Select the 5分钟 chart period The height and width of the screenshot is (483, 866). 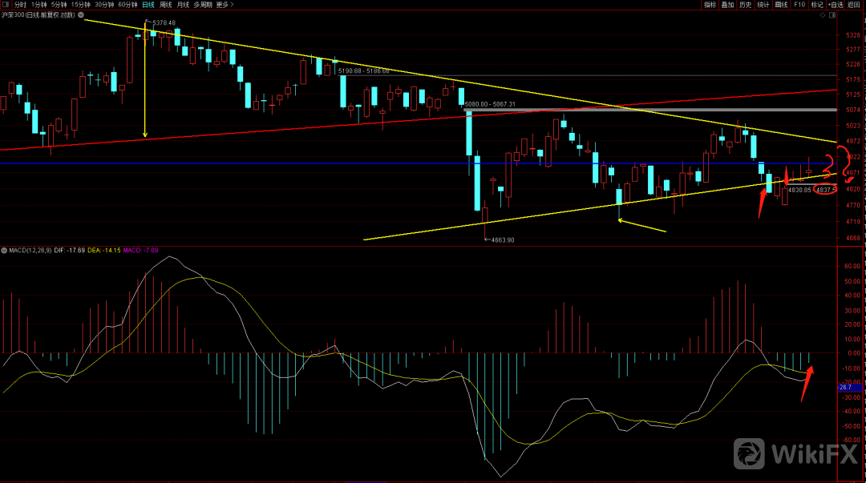(x=59, y=5)
